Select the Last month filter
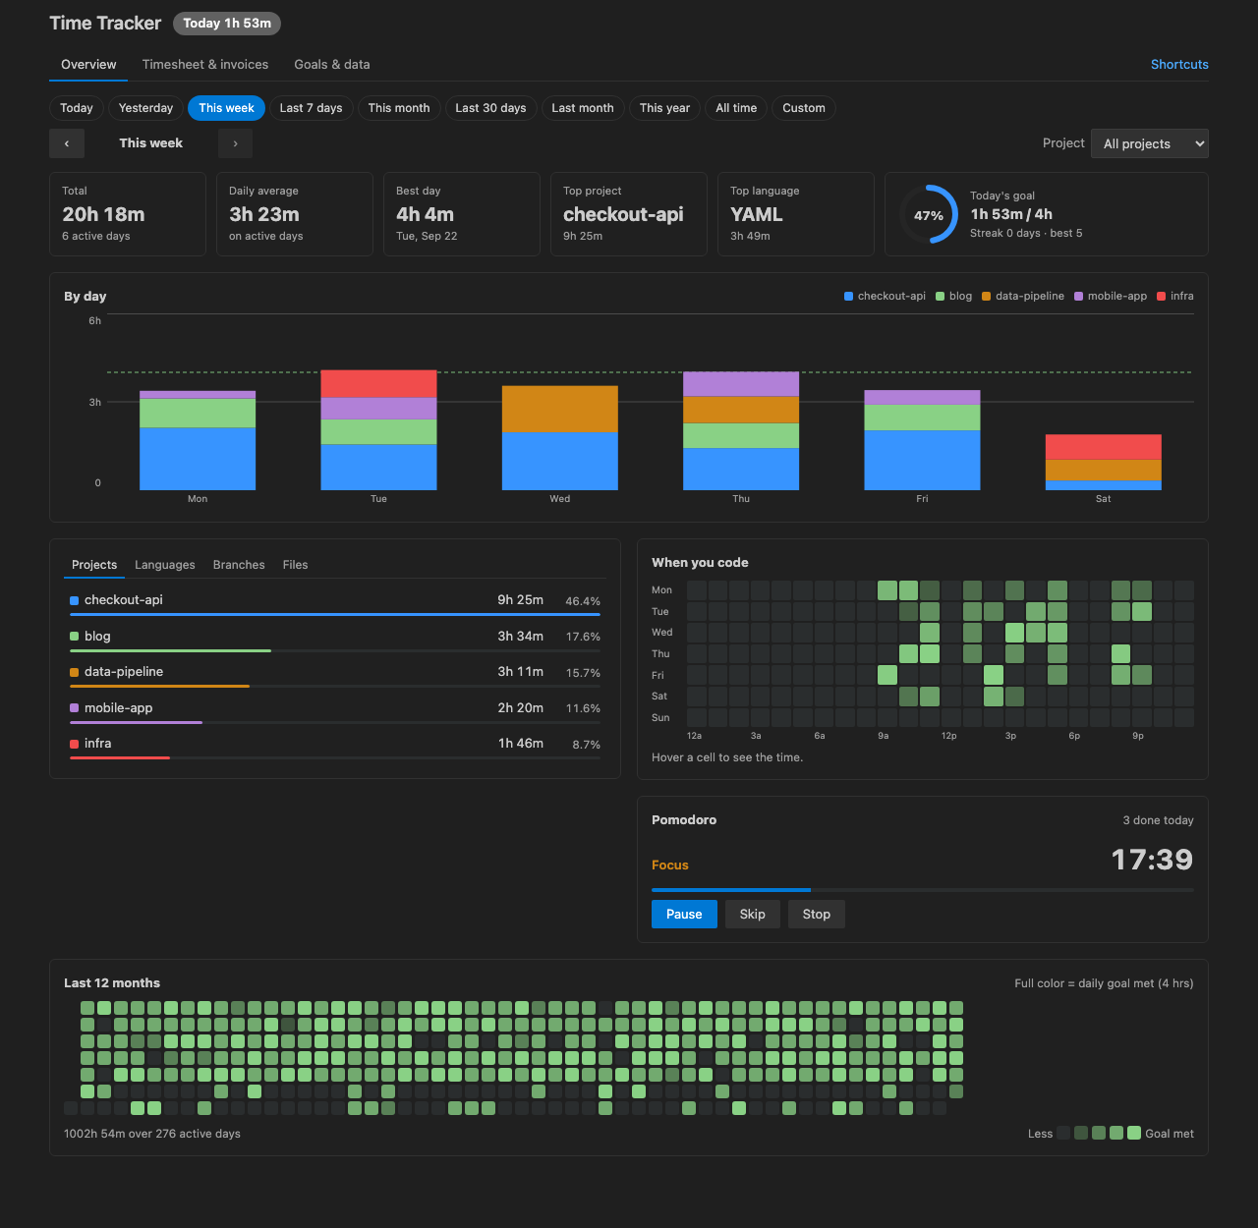 coord(583,108)
